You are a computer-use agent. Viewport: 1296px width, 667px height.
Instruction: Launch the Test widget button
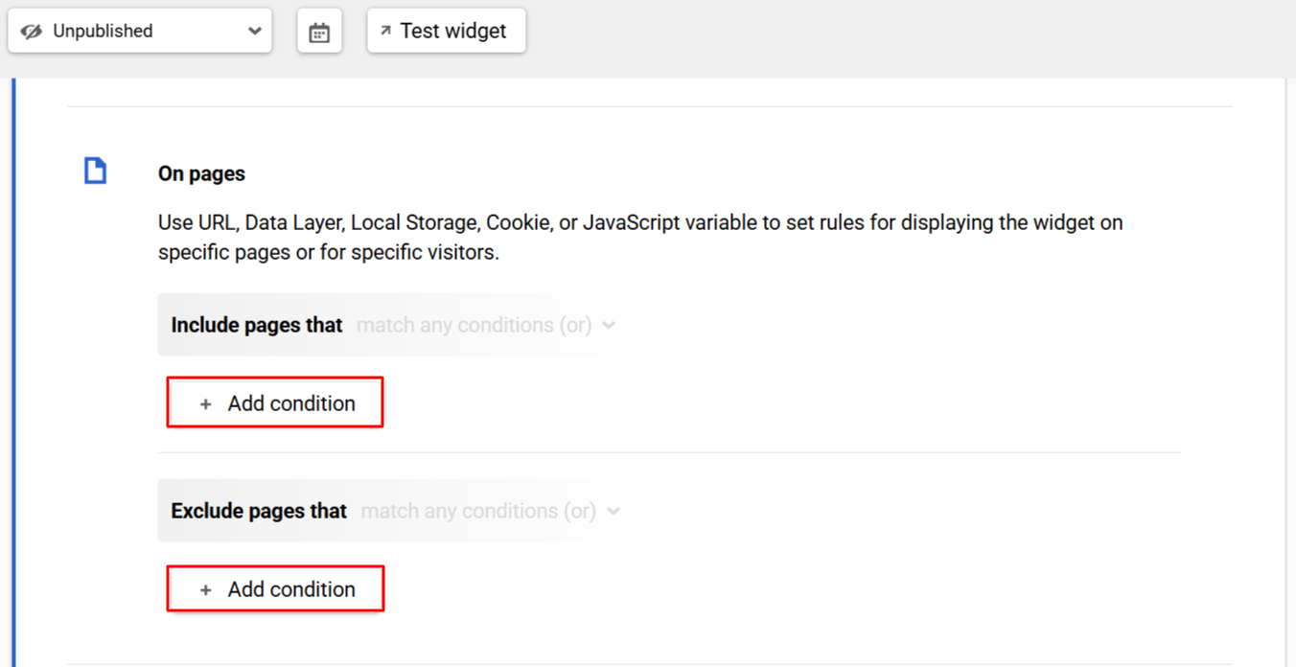coord(446,31)
